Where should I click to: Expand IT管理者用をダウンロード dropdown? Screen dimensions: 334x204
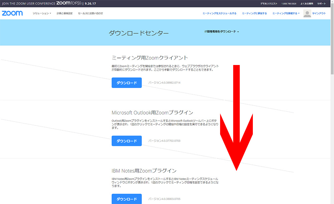[x=222, y=32]
